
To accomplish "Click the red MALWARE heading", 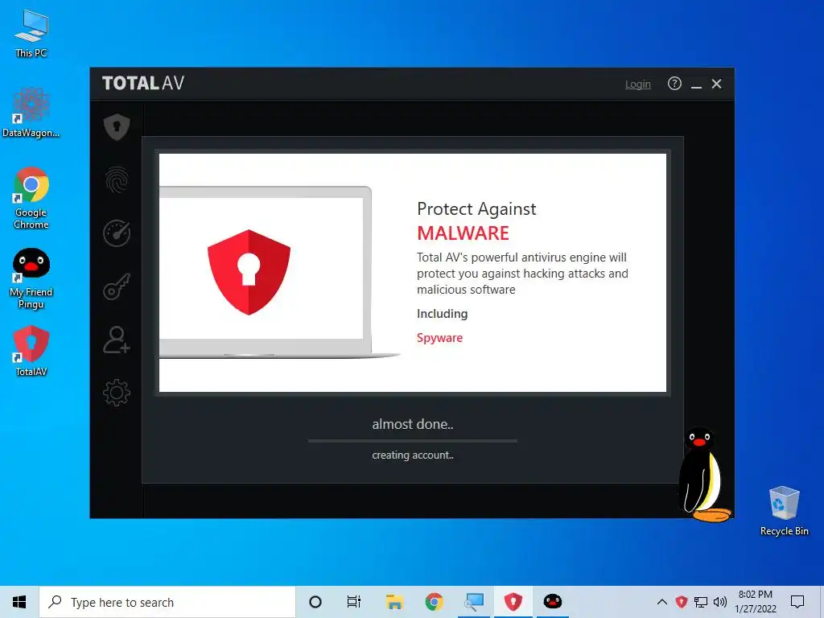I will [463, 233].
